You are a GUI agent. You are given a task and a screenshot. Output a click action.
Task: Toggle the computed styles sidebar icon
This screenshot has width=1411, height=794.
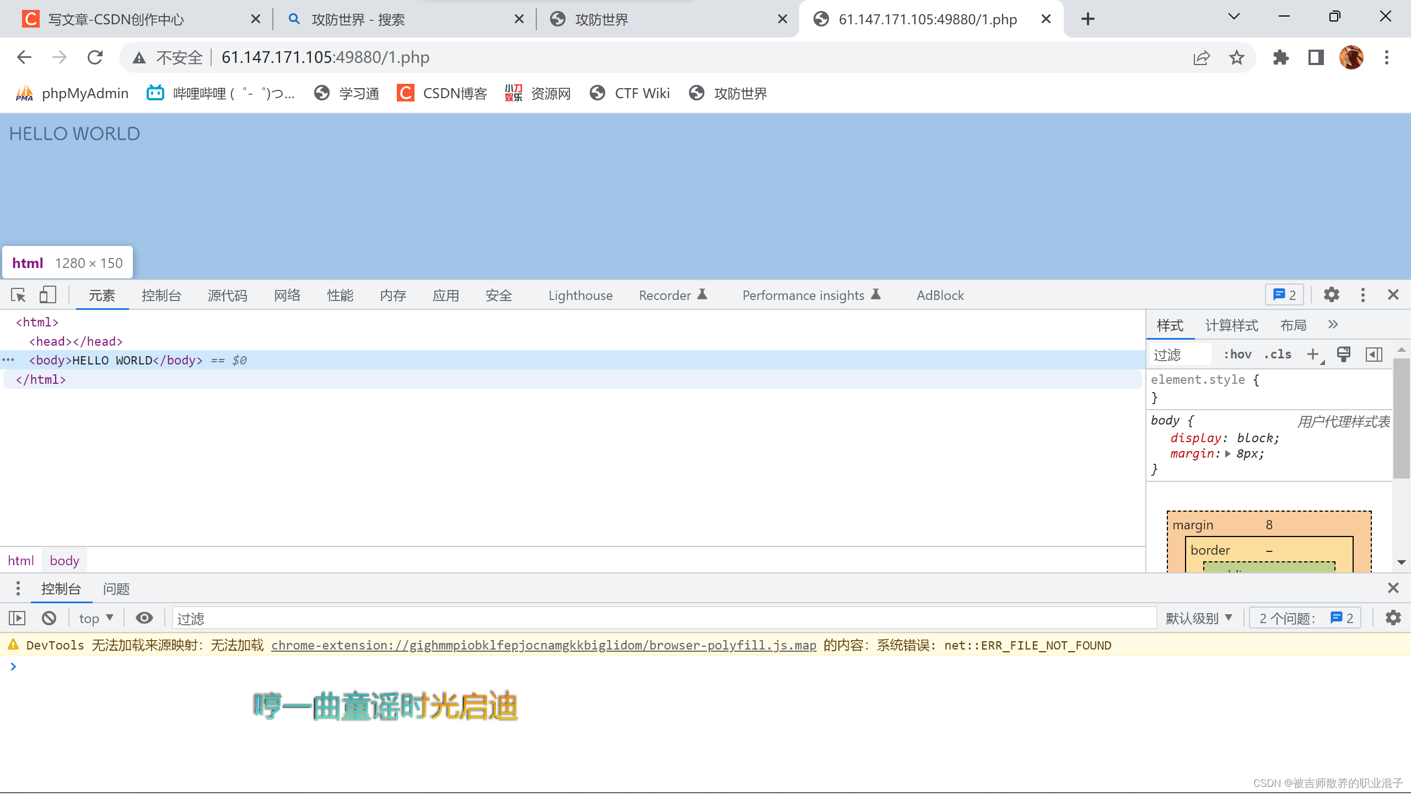coord(1374,355)
